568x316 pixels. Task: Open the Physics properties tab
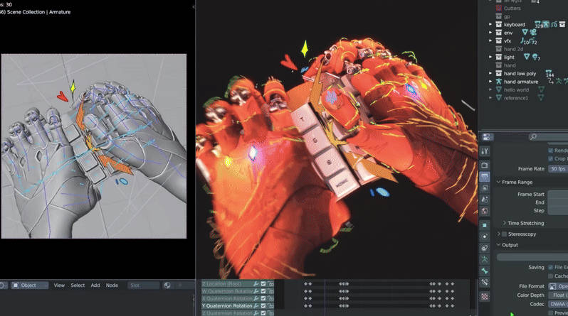pos(484,236)
